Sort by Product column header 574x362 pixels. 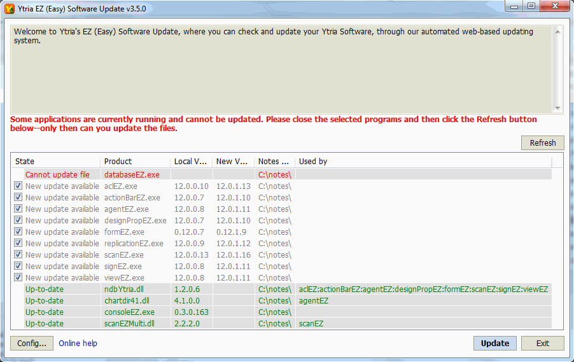[134, 162]
